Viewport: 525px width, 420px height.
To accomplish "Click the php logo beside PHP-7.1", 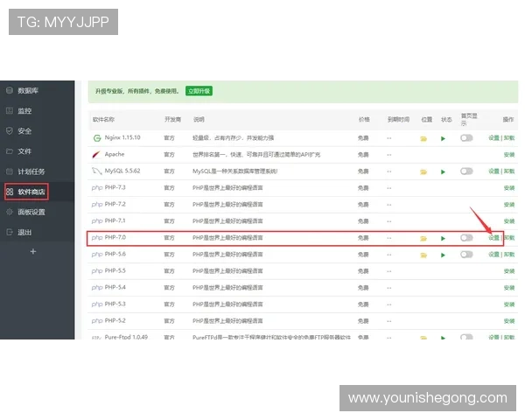I will coord(97,221).
